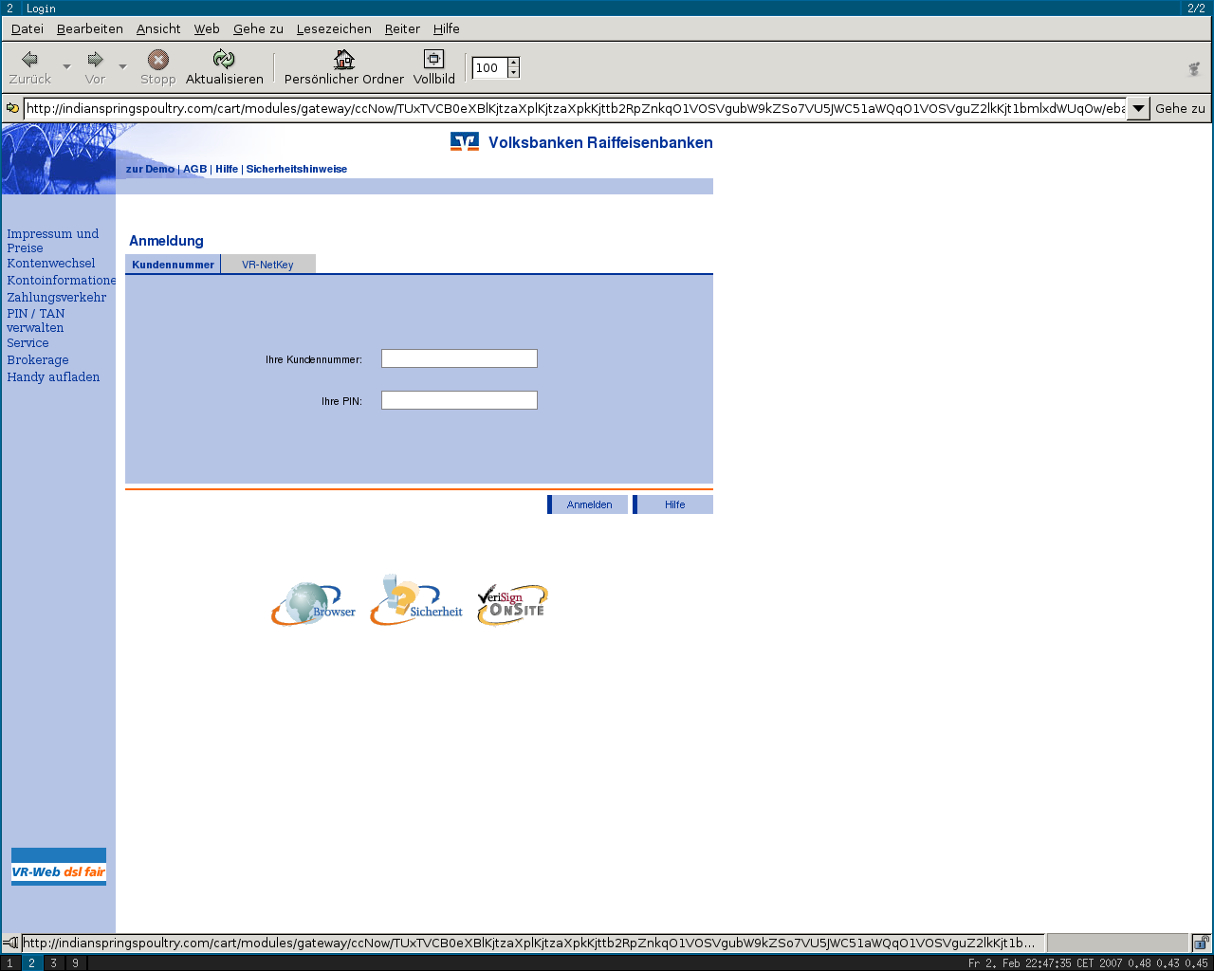
Task: Click the page icon left of the address bar
Action: click(12, 108)
